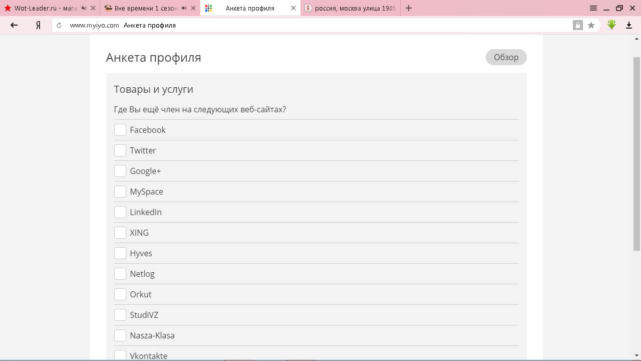Click the question text about веб-сайтах
This screenshot has width=641, height=361.
point(200,109)
